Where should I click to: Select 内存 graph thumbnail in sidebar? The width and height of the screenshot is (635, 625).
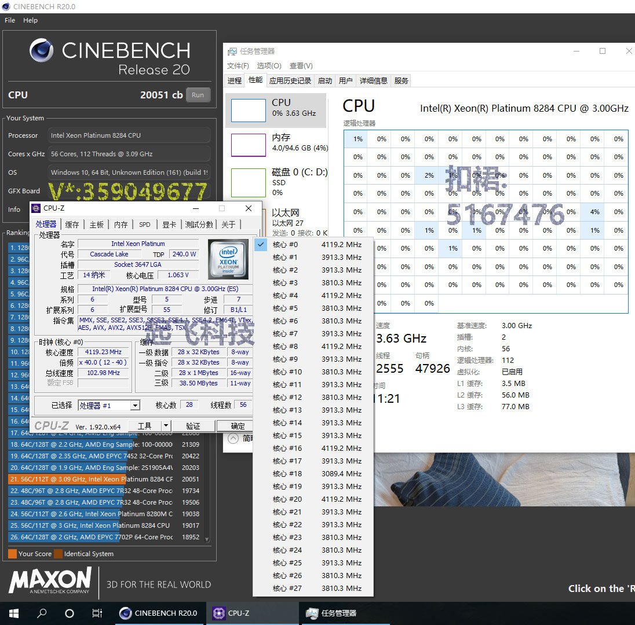248,145
